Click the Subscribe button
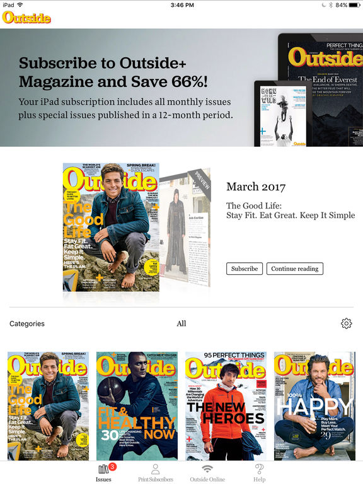The width and height of the screenshot is (363, 484). click(x=245, y=268)
